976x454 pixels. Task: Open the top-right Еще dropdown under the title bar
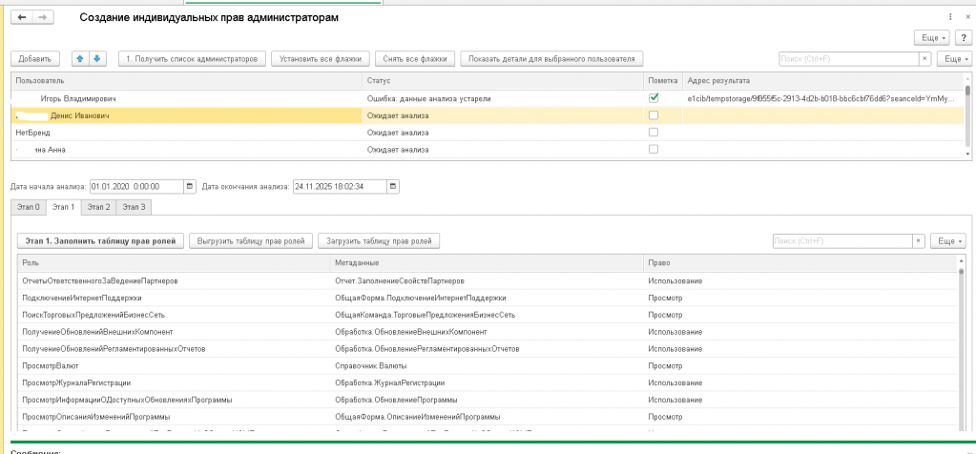click(931, 37)
